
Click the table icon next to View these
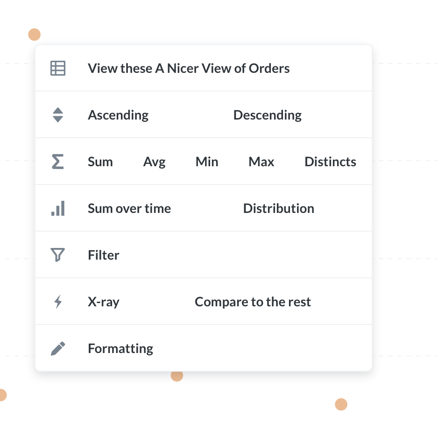[x=57, y=68]
